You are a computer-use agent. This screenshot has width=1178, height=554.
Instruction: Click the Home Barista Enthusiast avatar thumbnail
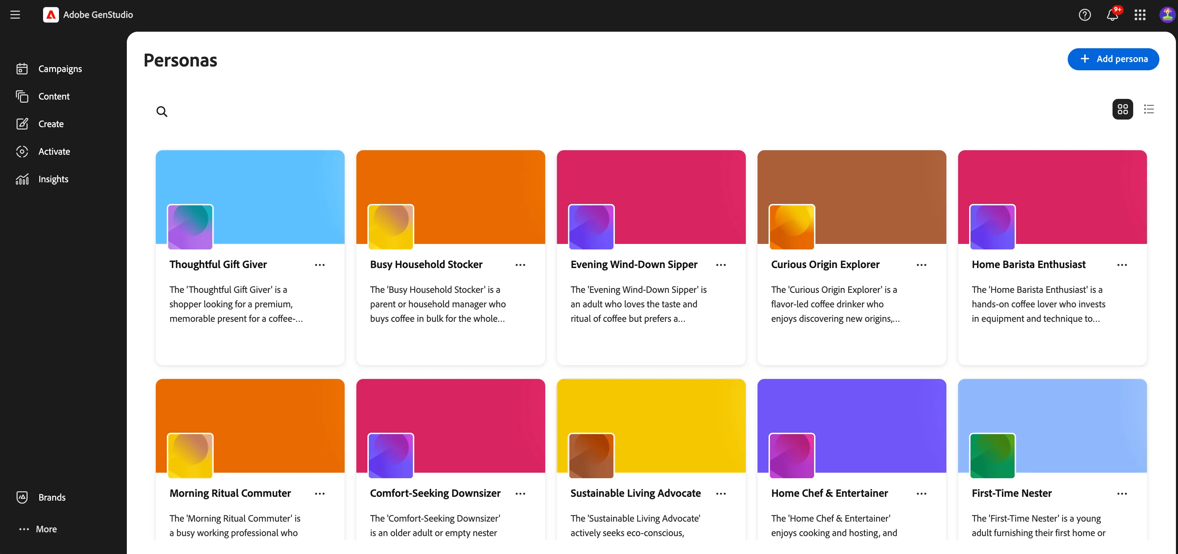pos(992,227)
